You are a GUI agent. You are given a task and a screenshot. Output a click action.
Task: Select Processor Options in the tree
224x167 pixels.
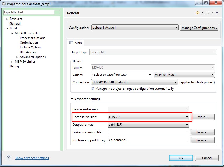(x=32, y=38)
